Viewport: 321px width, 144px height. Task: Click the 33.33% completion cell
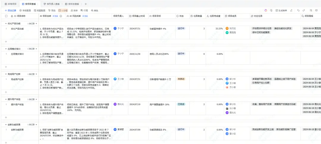(x=215, y=32)
